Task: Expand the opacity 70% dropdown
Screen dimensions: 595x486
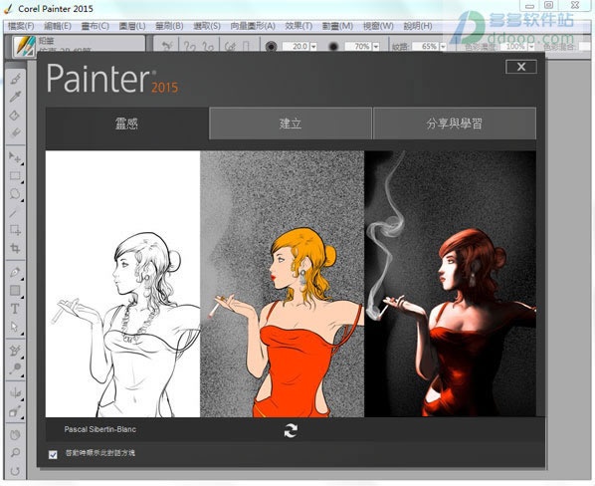Action: coord(376,47)
